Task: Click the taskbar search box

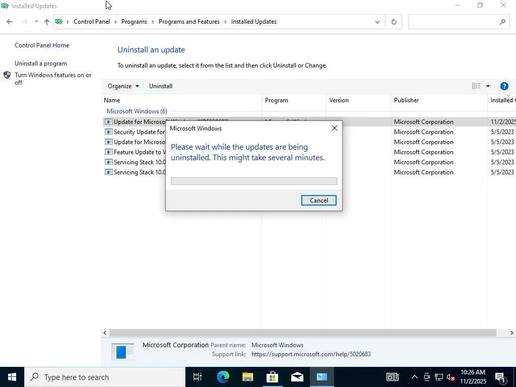Action: click(x=105, y=377)
